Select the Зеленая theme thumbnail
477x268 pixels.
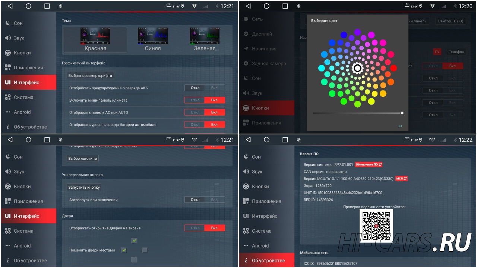point(205,39)
